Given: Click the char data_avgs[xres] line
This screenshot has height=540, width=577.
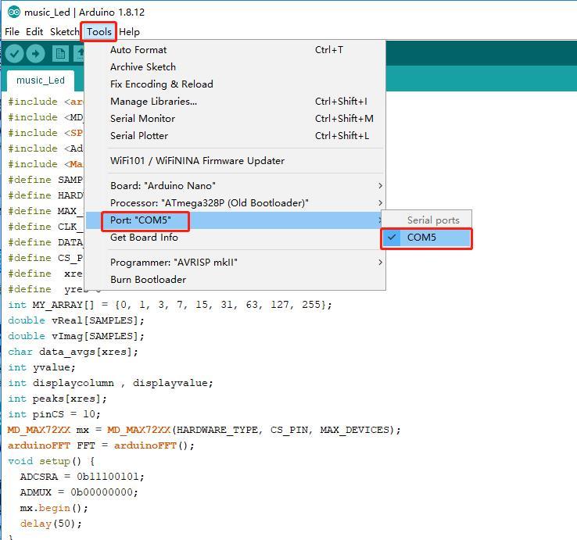Looking at the screenshot, I should pyautogui.click(x=73, y=352).
